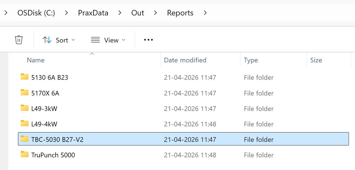This screenshot has width=355, height=170.
Task: Click Reports in the address bar
Action: tap(180, 13)
